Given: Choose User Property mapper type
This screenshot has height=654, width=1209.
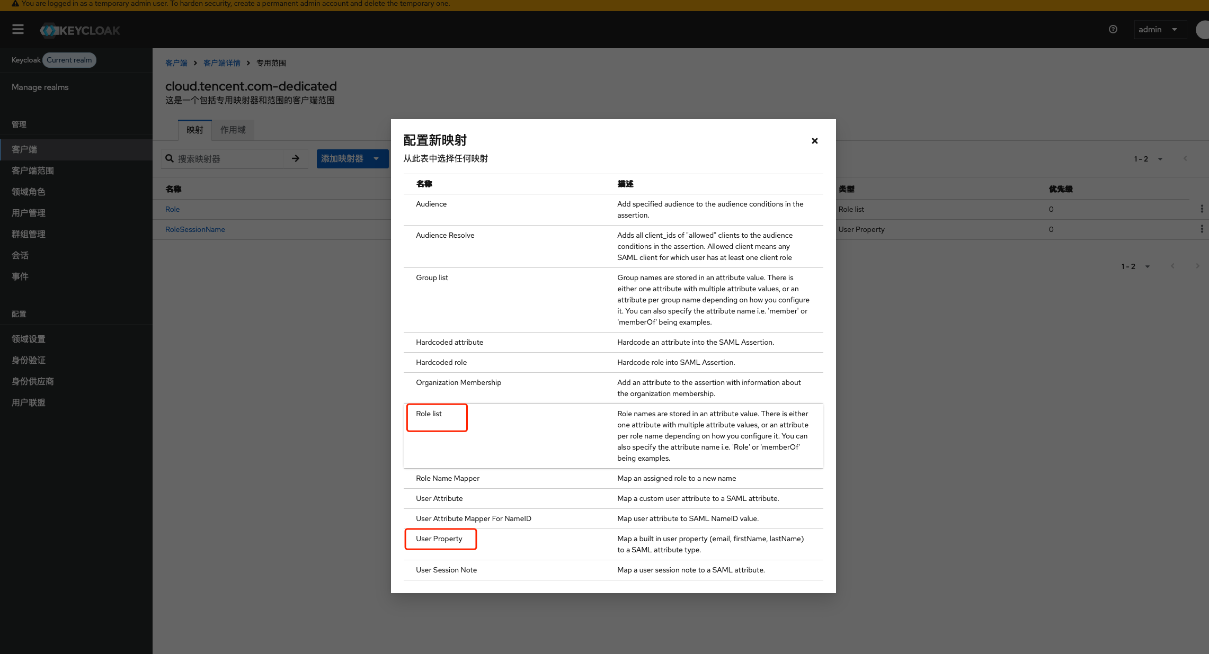Looking at the screenshot, I should [x=439, y=539].
